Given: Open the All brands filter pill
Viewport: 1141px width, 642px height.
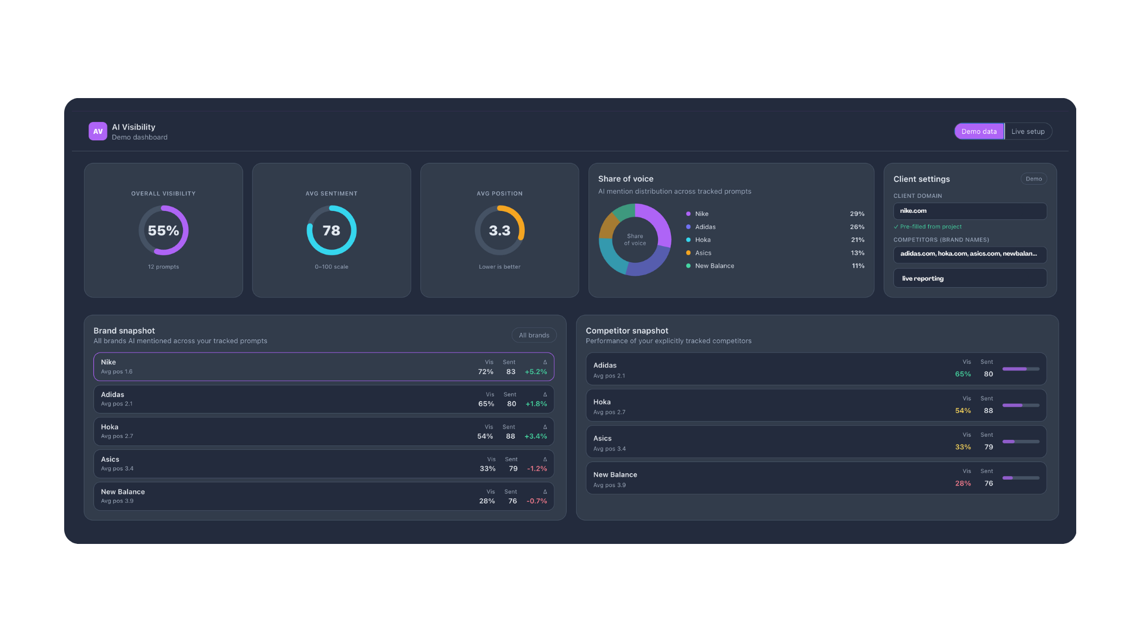Looking at the screenshot, I should (534, 335).
